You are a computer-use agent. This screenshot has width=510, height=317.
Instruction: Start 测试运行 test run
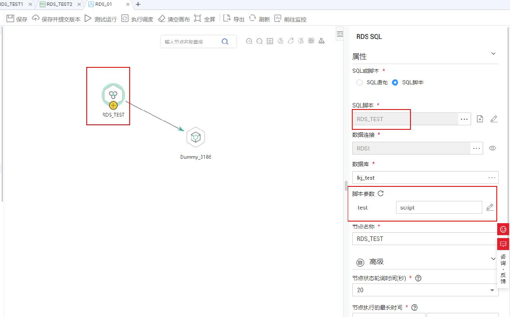[x=101, y=19]
